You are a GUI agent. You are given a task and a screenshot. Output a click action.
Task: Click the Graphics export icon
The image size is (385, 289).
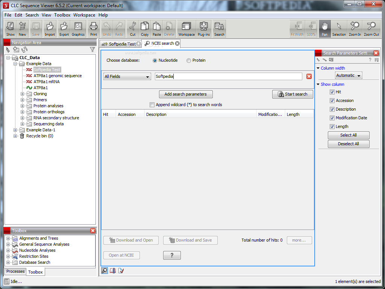tap(78, 29)
